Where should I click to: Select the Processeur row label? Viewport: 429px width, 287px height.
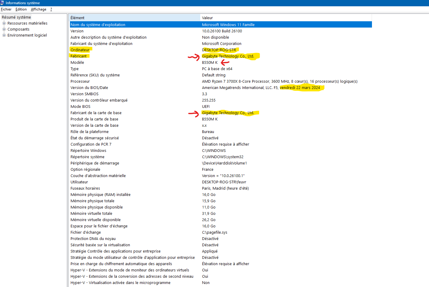(80, 81)
